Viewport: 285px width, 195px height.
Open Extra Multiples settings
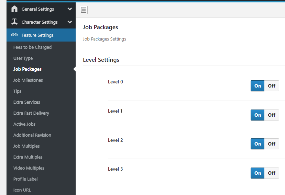28,157
